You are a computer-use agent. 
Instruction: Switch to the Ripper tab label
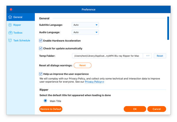[x=17, y=25]
